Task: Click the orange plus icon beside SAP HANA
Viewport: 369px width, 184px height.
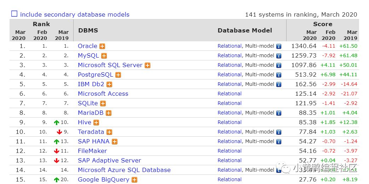Action: 115,142
